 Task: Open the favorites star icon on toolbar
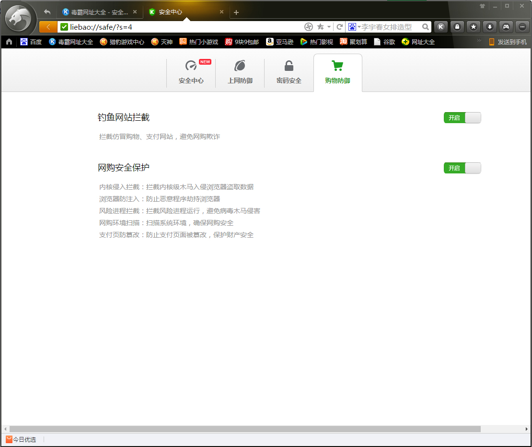tap(473, 27)
